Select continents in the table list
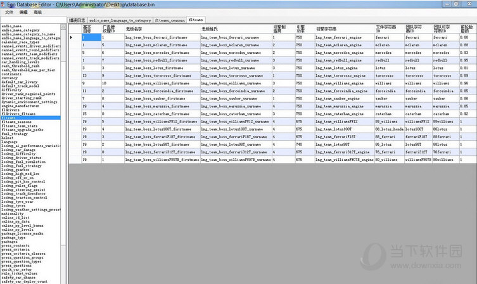The width and height of the screenshot is (477, 284). 11,74
